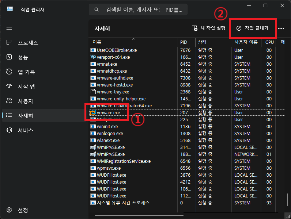Click the 앱 기록 history clock icon
291x219 pixels.
click(9, 72)
